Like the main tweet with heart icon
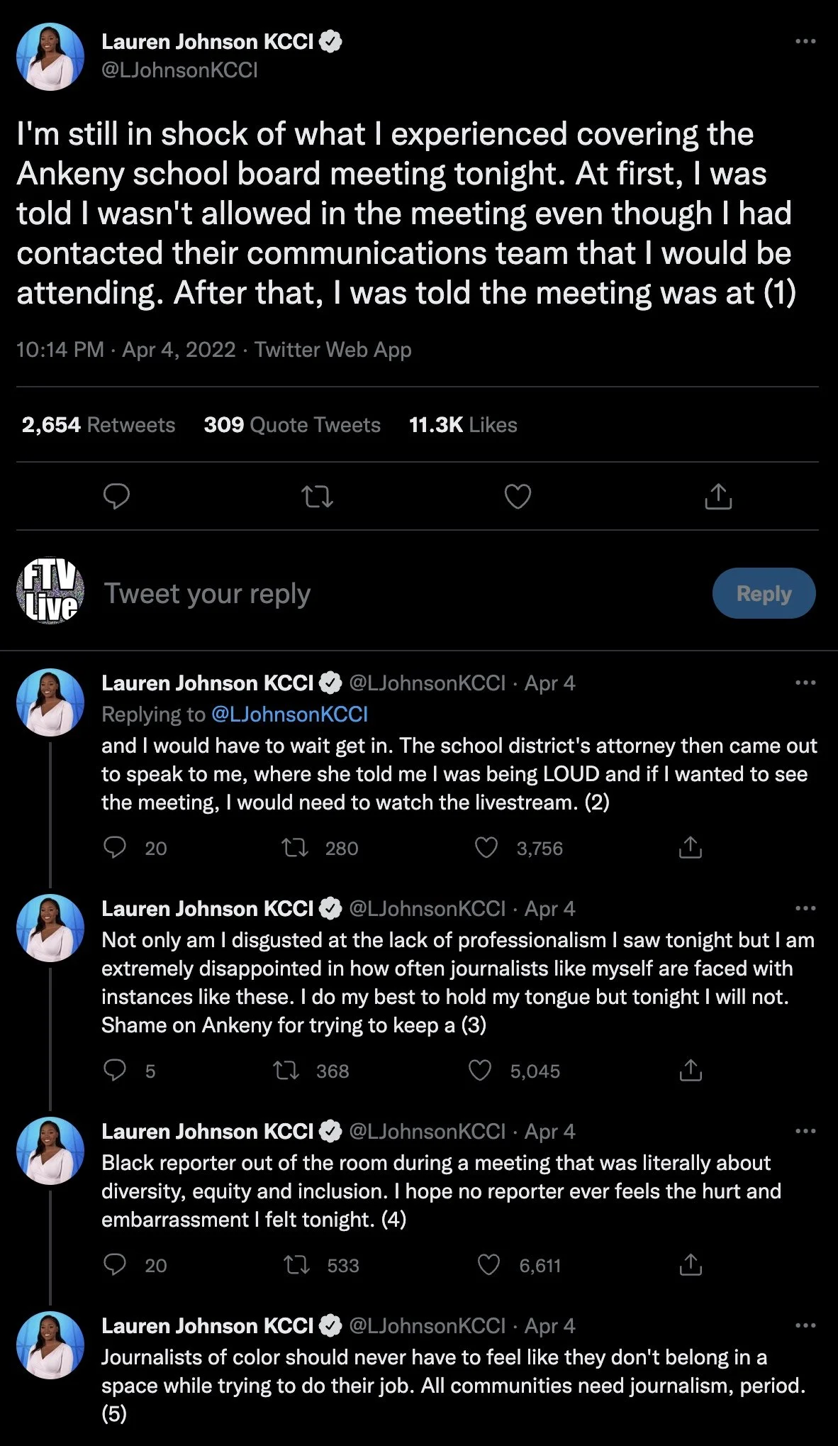Viewport: 838px width, 1446px height. [518, 497]
